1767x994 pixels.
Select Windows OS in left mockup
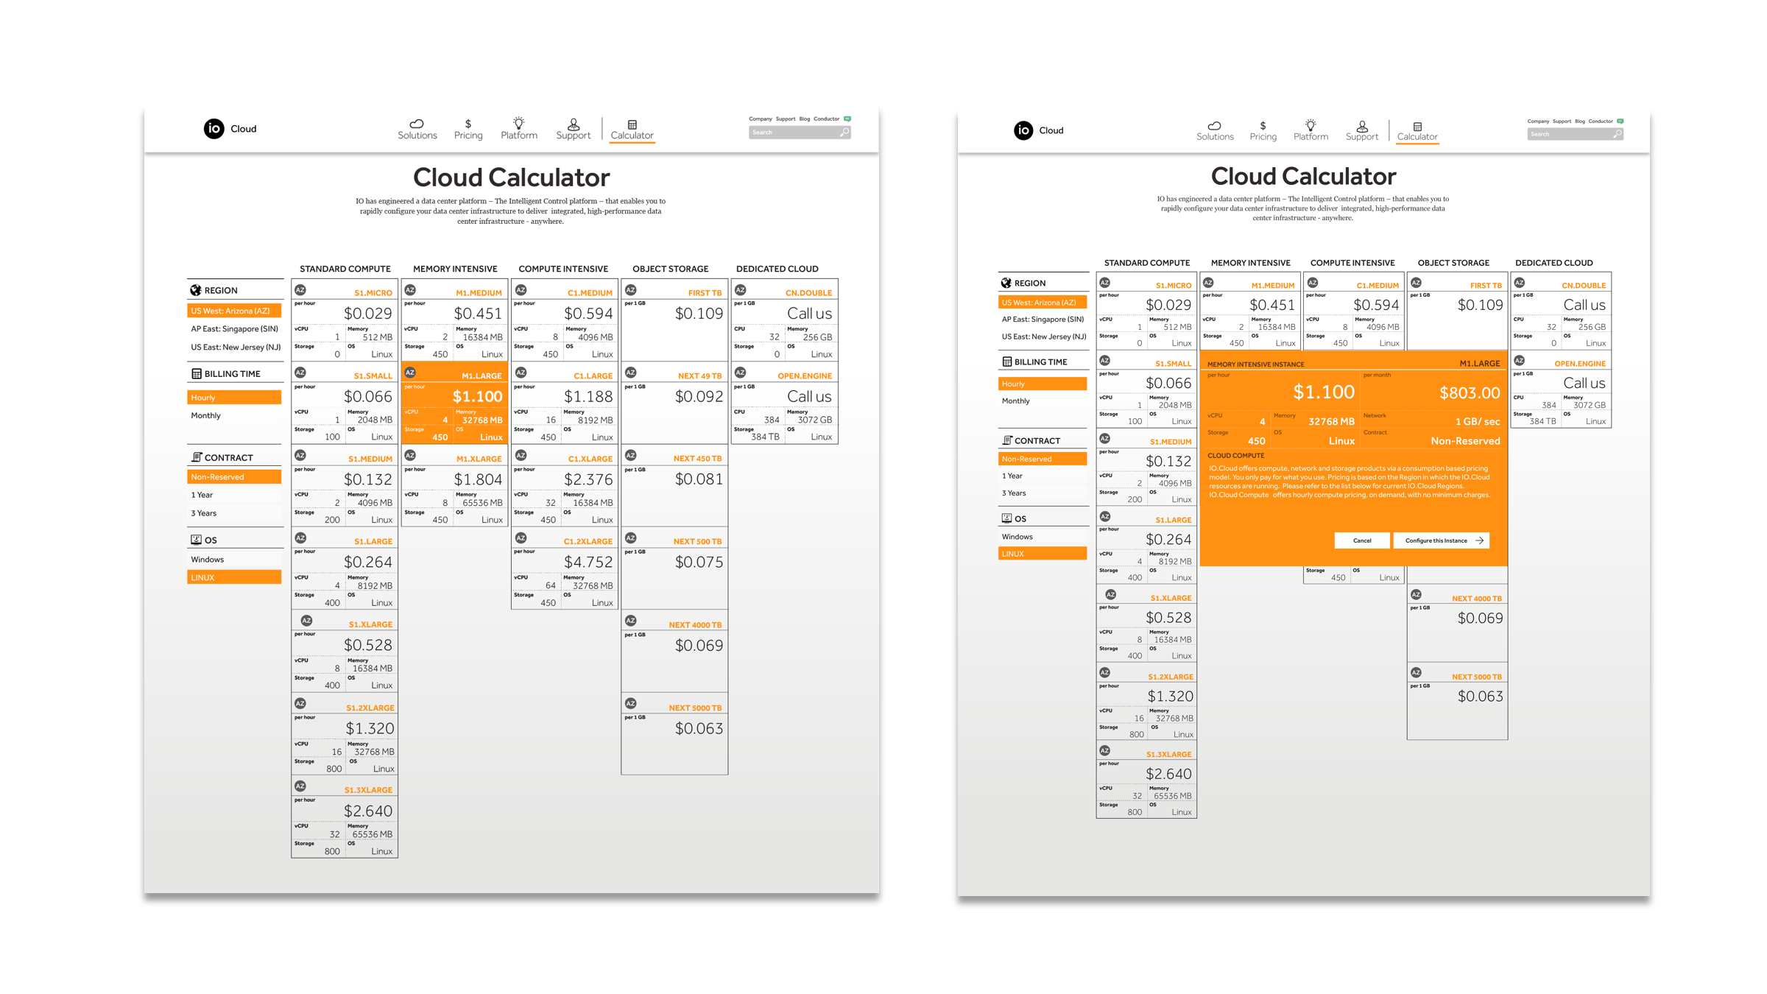(234, 560)
